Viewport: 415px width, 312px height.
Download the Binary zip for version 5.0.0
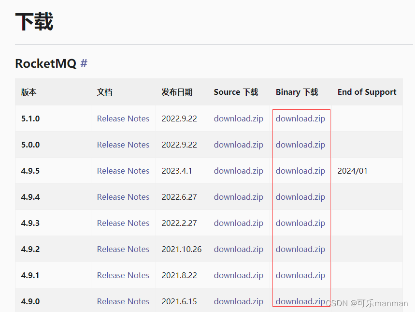(x=300, y=145)
